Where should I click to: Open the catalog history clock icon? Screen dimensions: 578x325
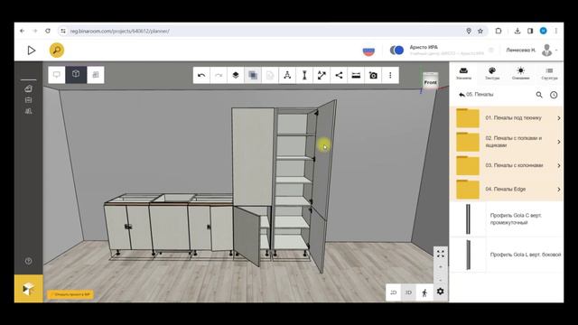(x=554, y=95)
